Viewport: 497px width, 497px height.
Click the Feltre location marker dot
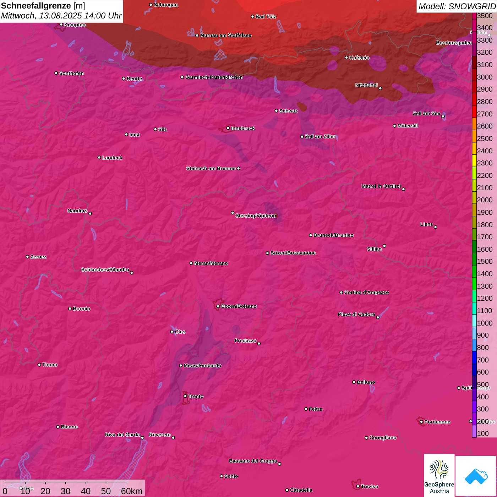(306, 409)
